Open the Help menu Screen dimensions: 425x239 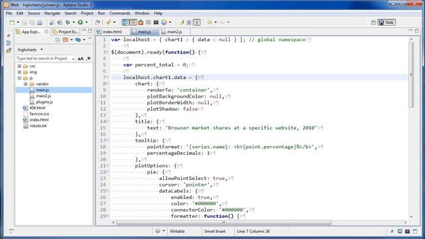tap(158, 13)
